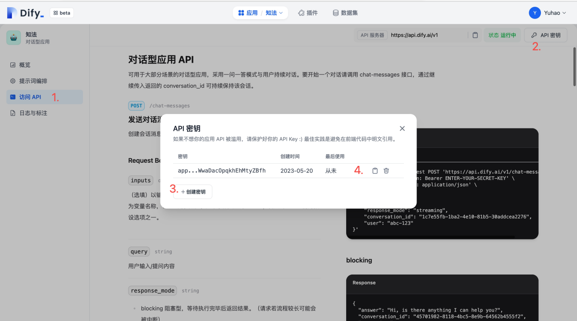The height and width of the screenshot is (321, 577).
Task: Open 日志与标注 from the sidebar
Action: [32, 113]
